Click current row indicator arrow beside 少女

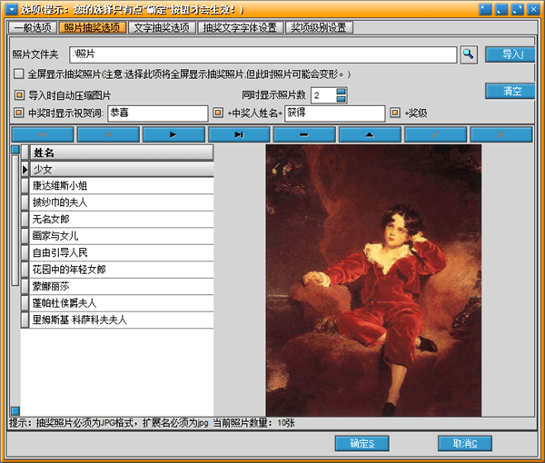pos(25,170)
